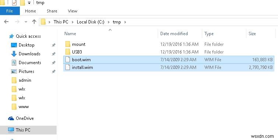The height and width of the screenshot is (140, 278).
Task: Click the folder icon in address bar
Action: point(43,22)
